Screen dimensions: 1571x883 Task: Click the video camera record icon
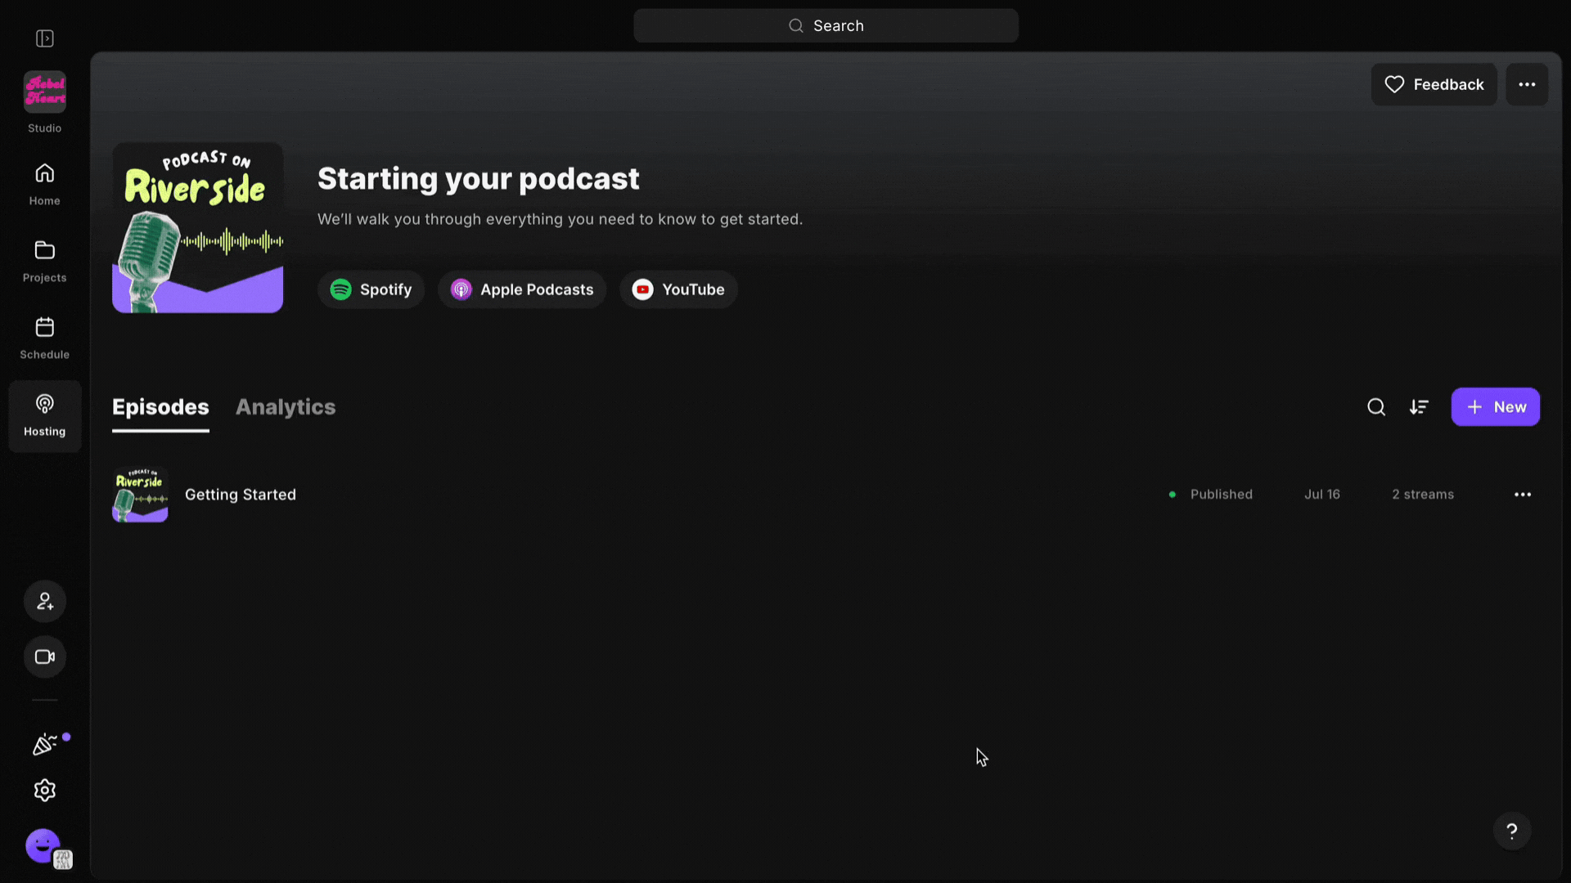pos(45,657)
